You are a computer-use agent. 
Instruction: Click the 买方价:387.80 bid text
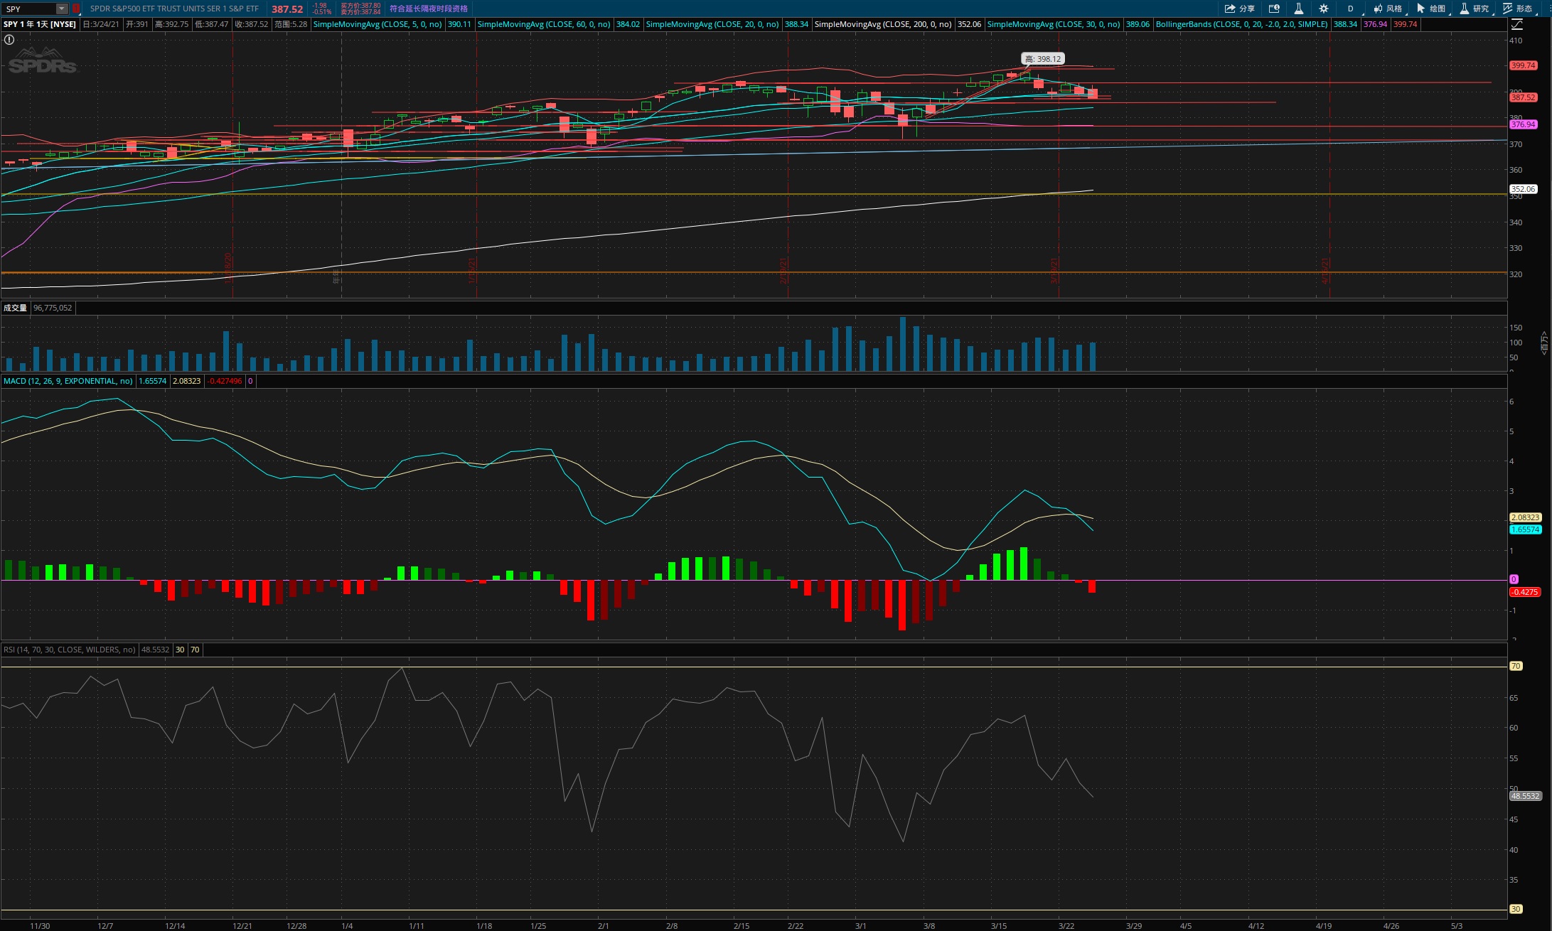(360, 6)
